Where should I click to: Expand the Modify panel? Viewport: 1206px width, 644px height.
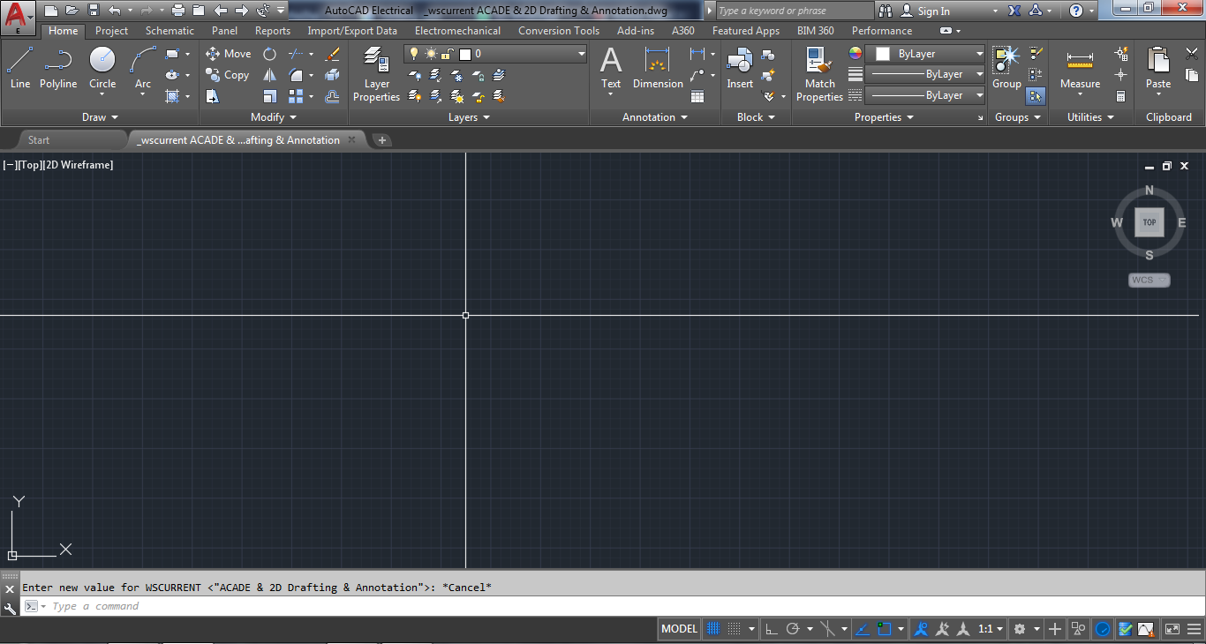pyautogui.click(x=274, y=116)
